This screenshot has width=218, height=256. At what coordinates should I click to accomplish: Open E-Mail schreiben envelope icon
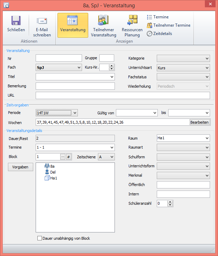click(x=42, y=21)
